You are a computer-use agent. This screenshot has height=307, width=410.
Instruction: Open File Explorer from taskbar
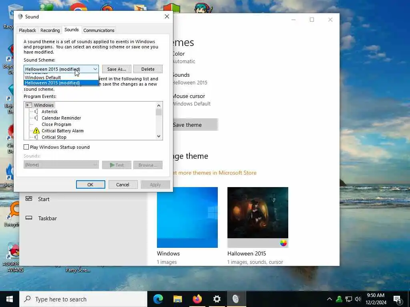tap(178, 299)
